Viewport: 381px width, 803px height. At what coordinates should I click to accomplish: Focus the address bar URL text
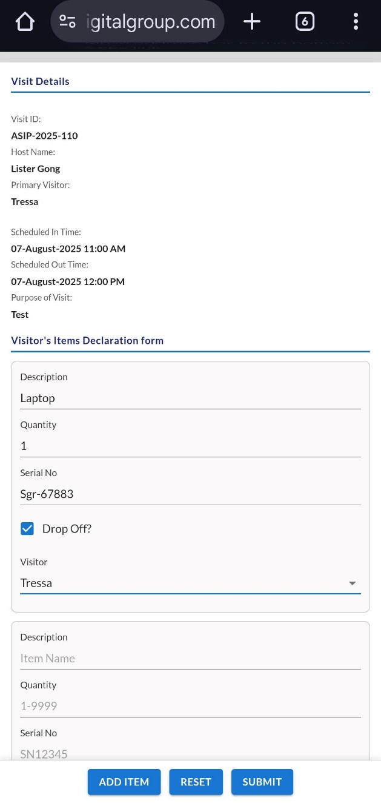(x=151, y=22)
